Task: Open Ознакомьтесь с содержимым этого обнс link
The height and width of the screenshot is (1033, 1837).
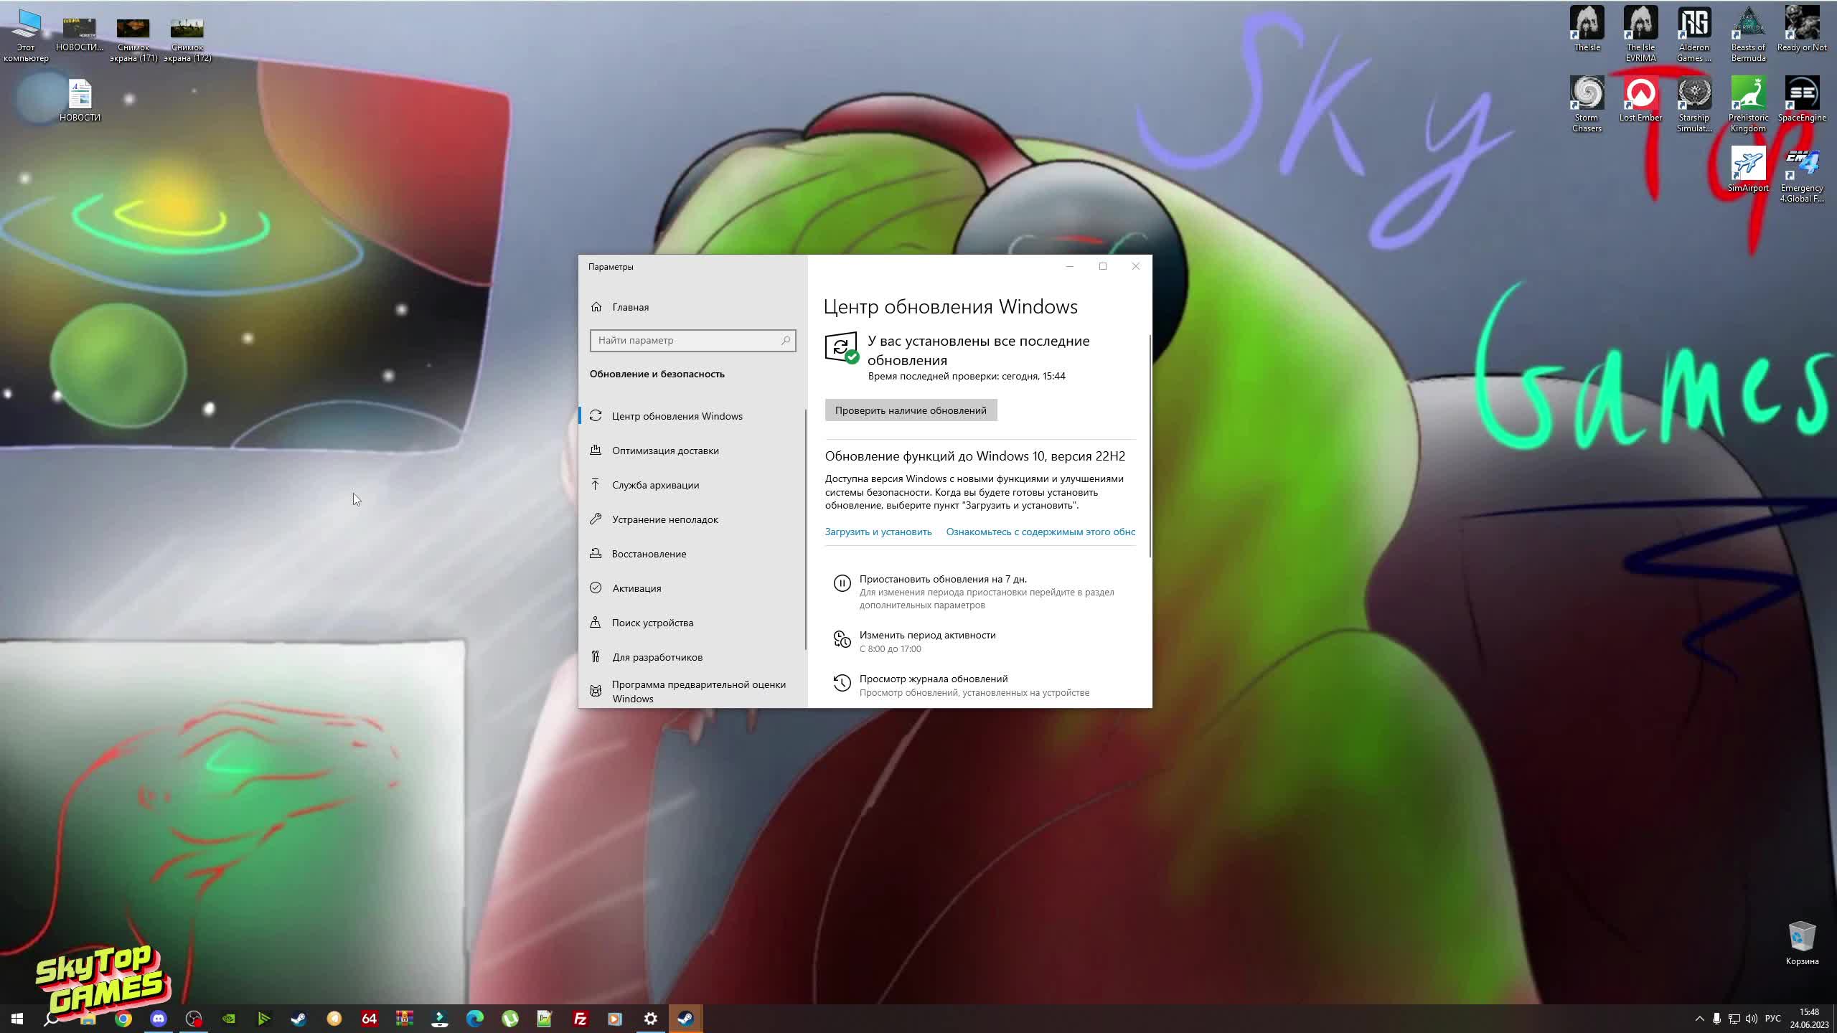Action: click(x=1040, y=531)
